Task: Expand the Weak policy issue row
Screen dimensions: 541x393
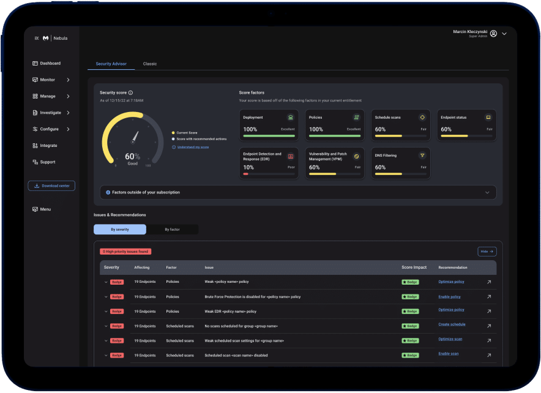Action: pyautogui.click(x=106, y=282)
